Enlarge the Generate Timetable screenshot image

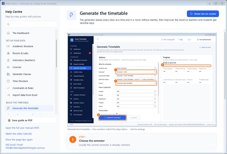pos(142,80)
